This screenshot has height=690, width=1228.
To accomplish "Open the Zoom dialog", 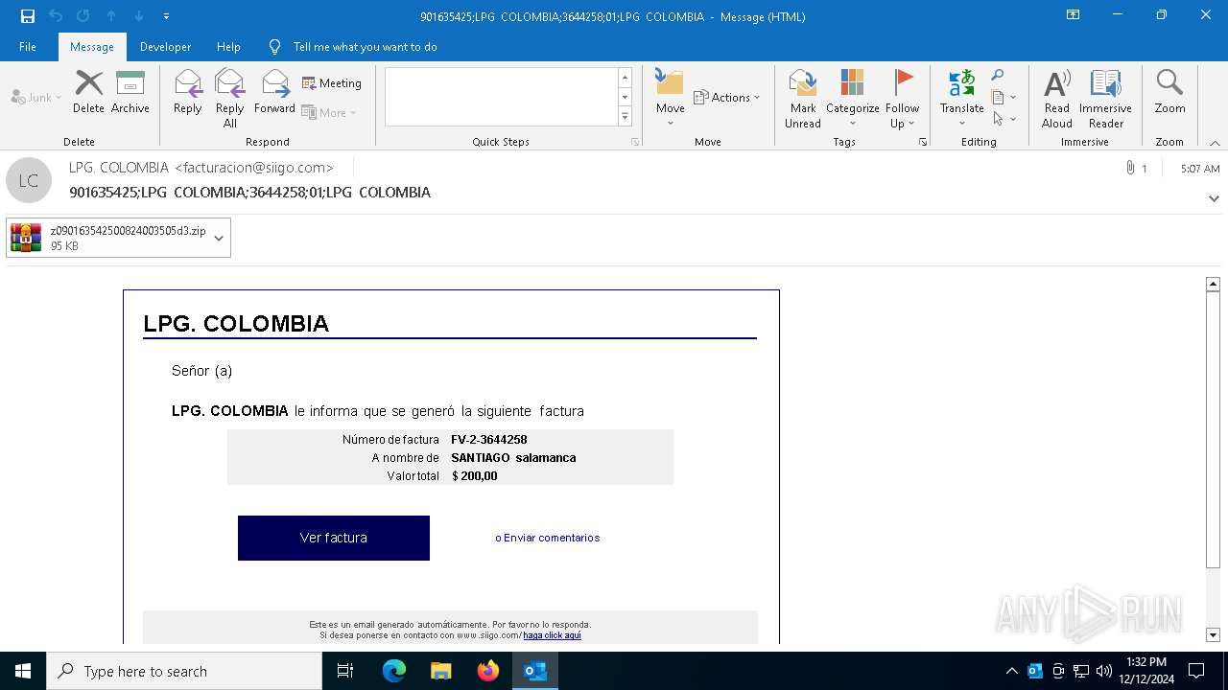I will pyautogui.click(x=1169, y=93).
